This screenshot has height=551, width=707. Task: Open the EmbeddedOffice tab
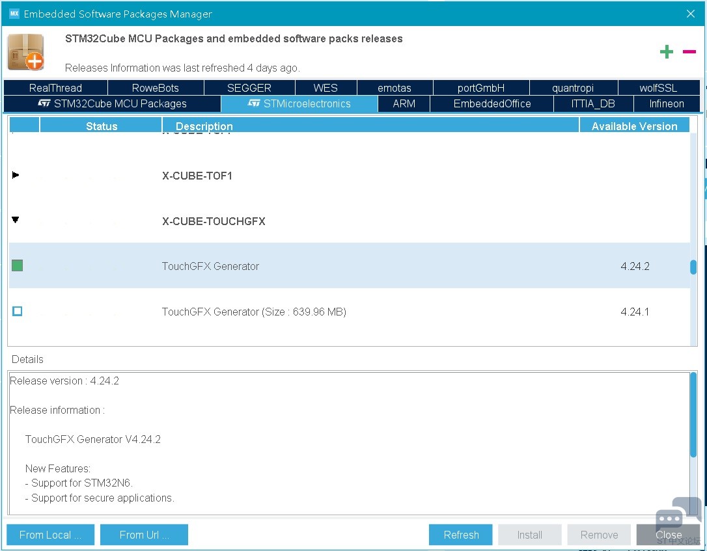pos(492,103)
